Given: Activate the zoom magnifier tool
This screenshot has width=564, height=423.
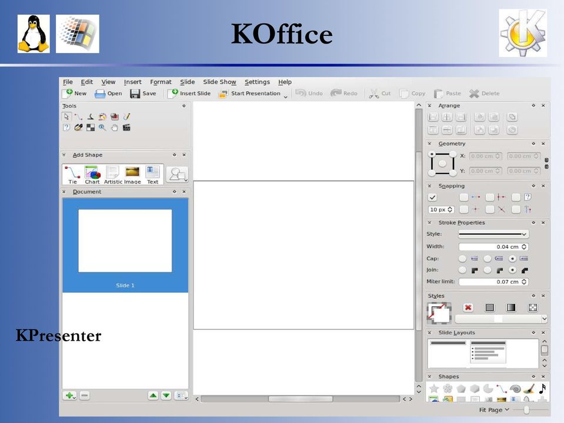Looking at the screenshot, I should coord(102,128).
